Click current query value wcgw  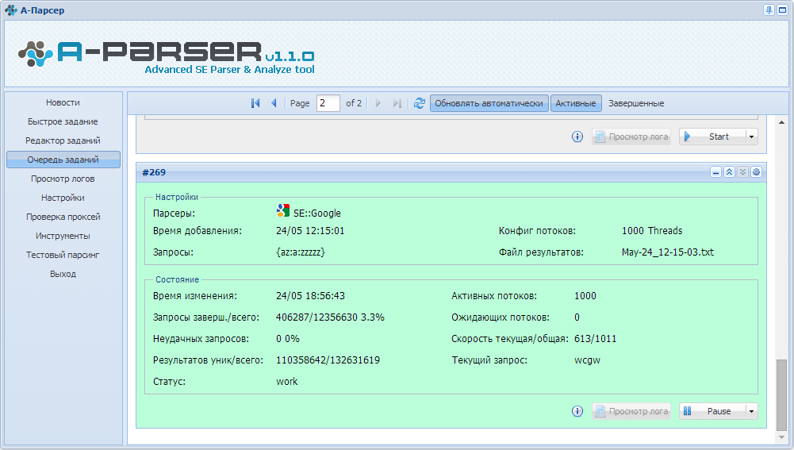coord(587,360)
